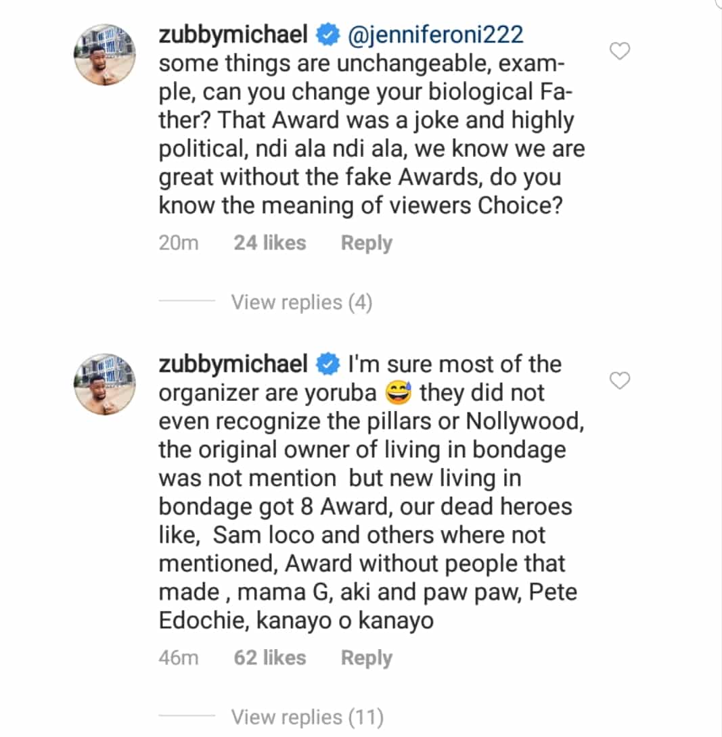Open zubbymichael username on the 46m comment
722x737 pixels.
[234, 364]
